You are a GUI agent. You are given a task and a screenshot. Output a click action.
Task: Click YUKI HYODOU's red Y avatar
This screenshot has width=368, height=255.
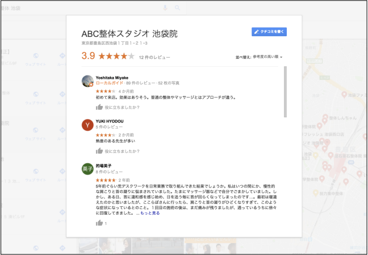[x=87, y=125]
